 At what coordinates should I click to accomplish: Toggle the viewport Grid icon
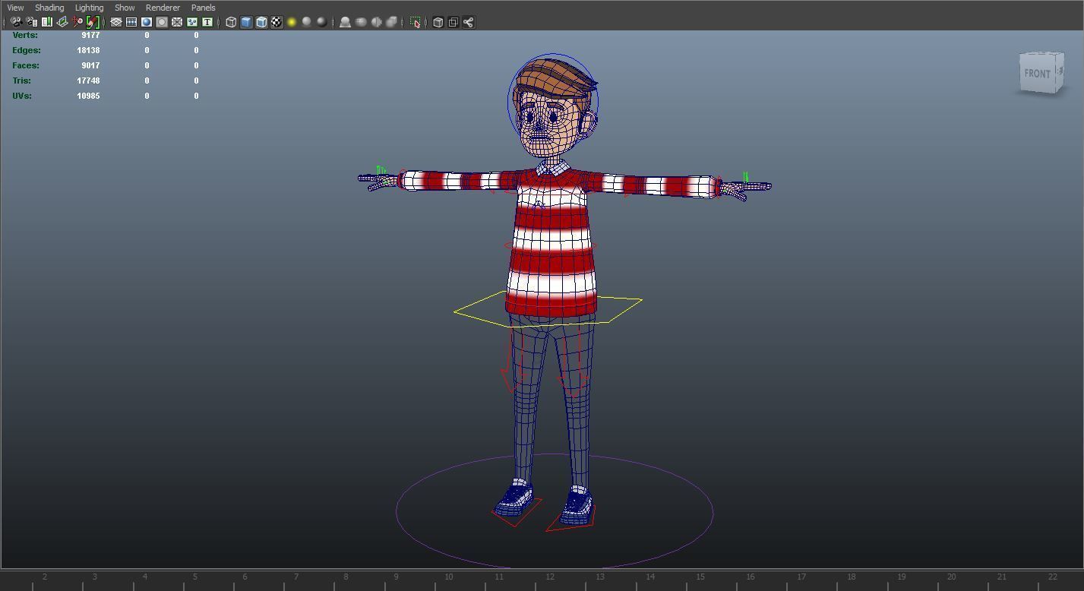coord(116,22)
